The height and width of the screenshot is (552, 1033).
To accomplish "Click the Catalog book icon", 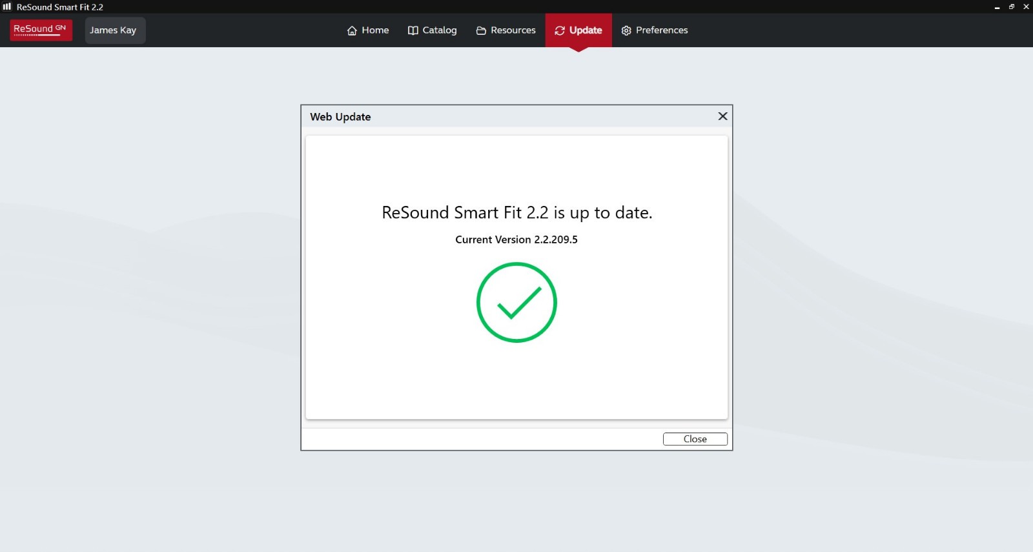I will point(413,30).
